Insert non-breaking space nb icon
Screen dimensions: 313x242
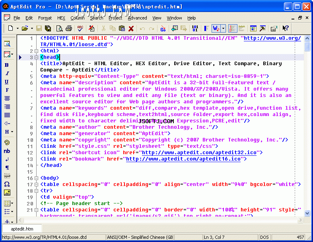click(7, 151)
